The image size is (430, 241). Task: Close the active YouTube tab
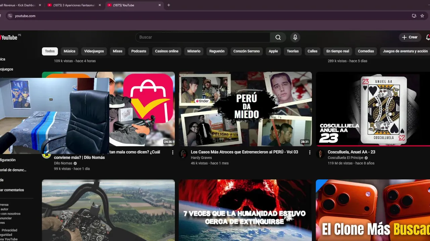point(160,5)
